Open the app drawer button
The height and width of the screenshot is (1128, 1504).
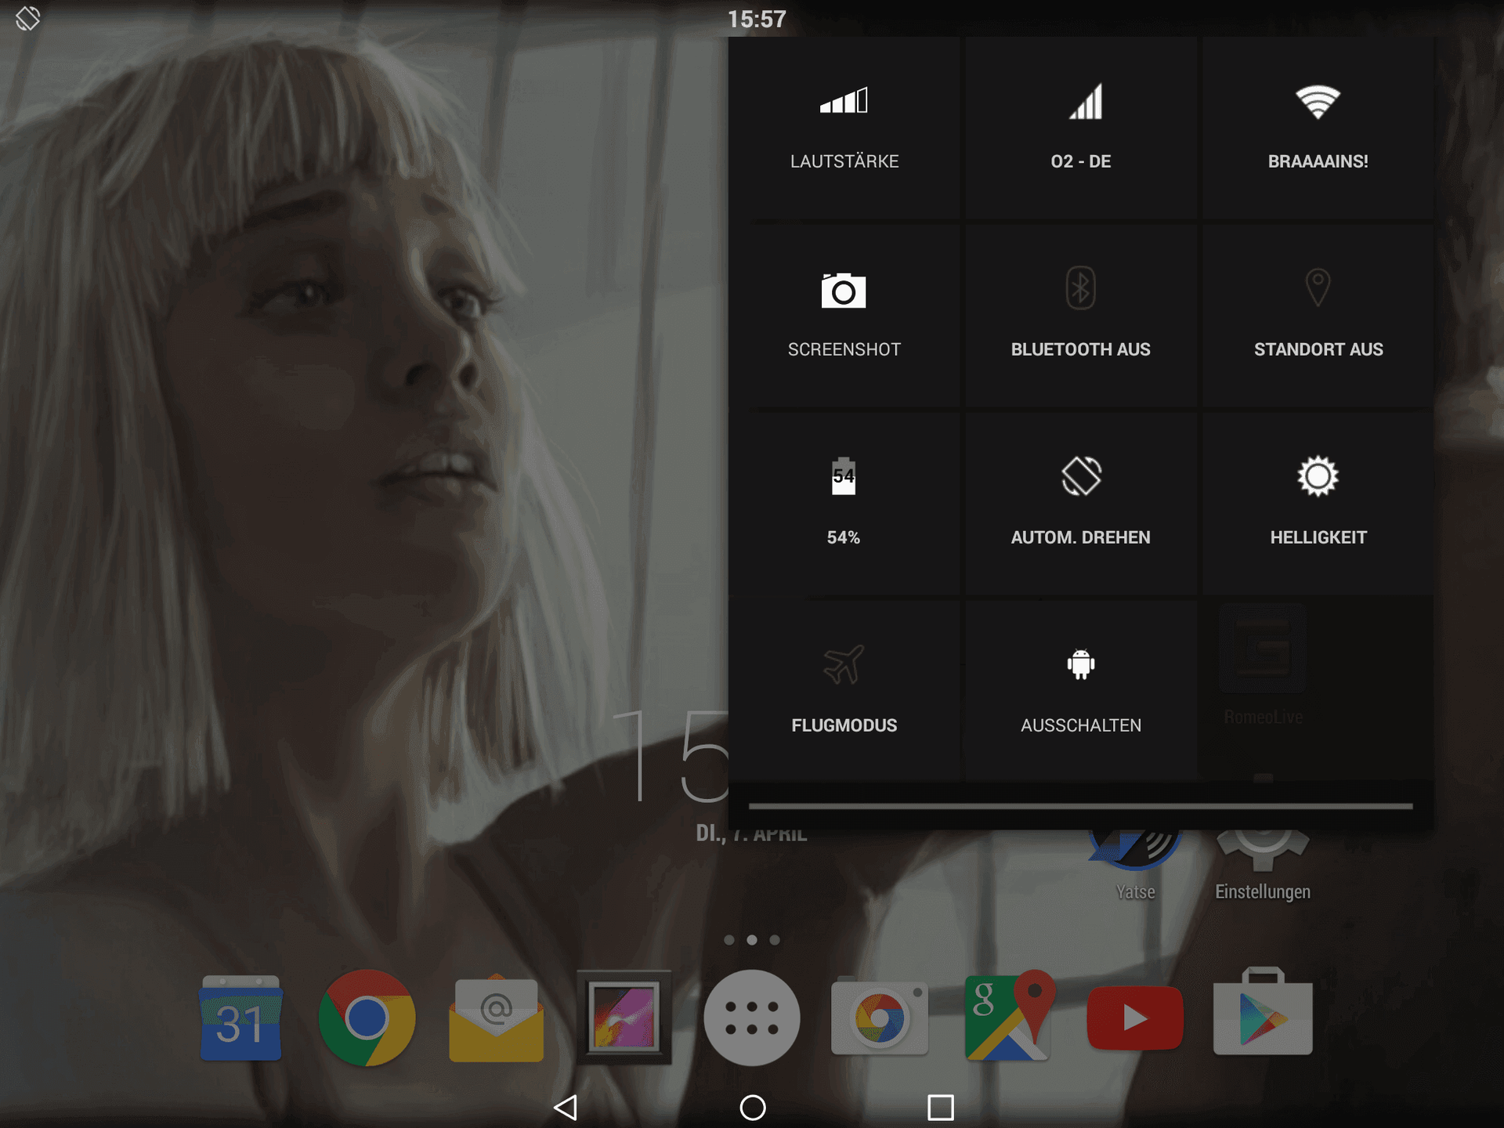pos(752,1018)
